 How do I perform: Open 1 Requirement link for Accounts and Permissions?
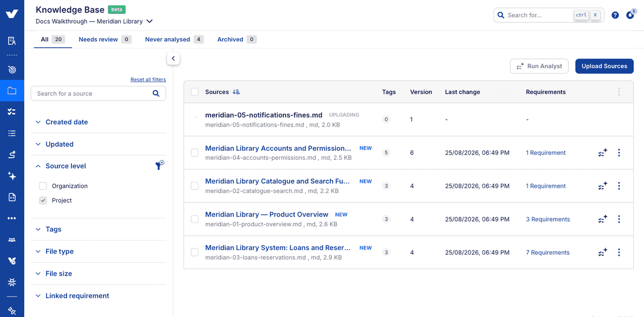click(x=546, y=153)
